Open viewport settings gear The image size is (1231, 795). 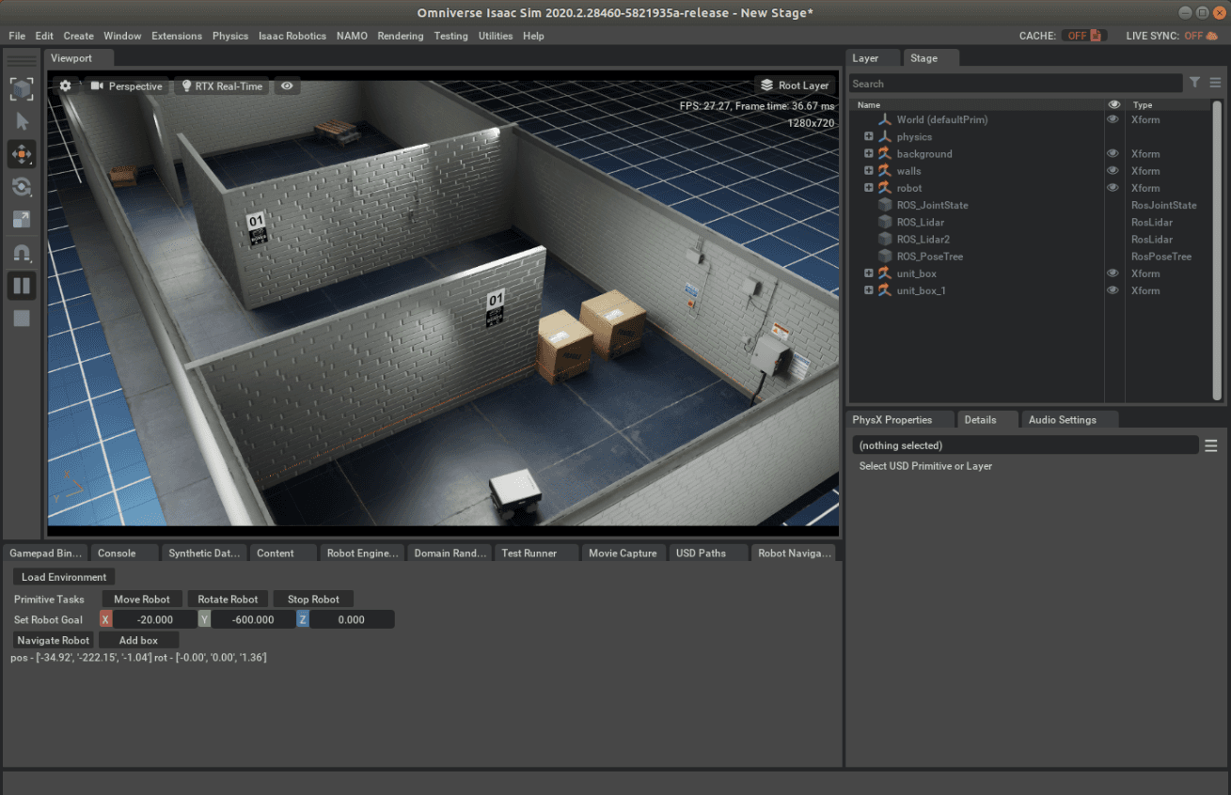point(65,86)
